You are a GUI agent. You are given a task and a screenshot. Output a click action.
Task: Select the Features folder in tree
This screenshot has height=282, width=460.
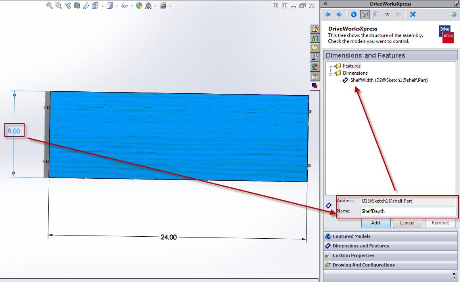pos(351,66)
